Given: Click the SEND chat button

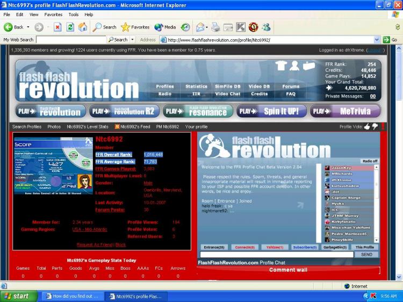Looking at the screenshot, I should point(366,255).
